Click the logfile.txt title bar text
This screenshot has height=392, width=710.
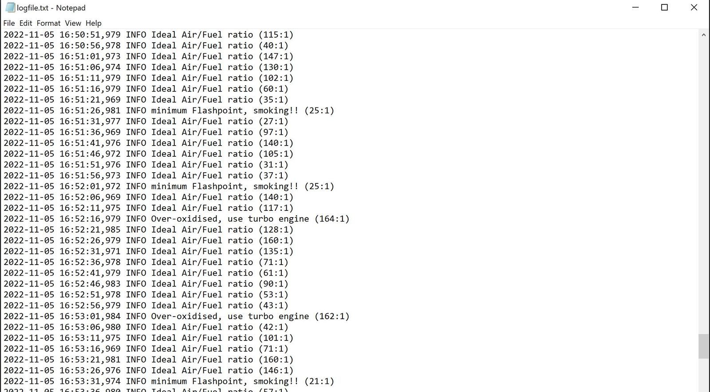[50, 8]
